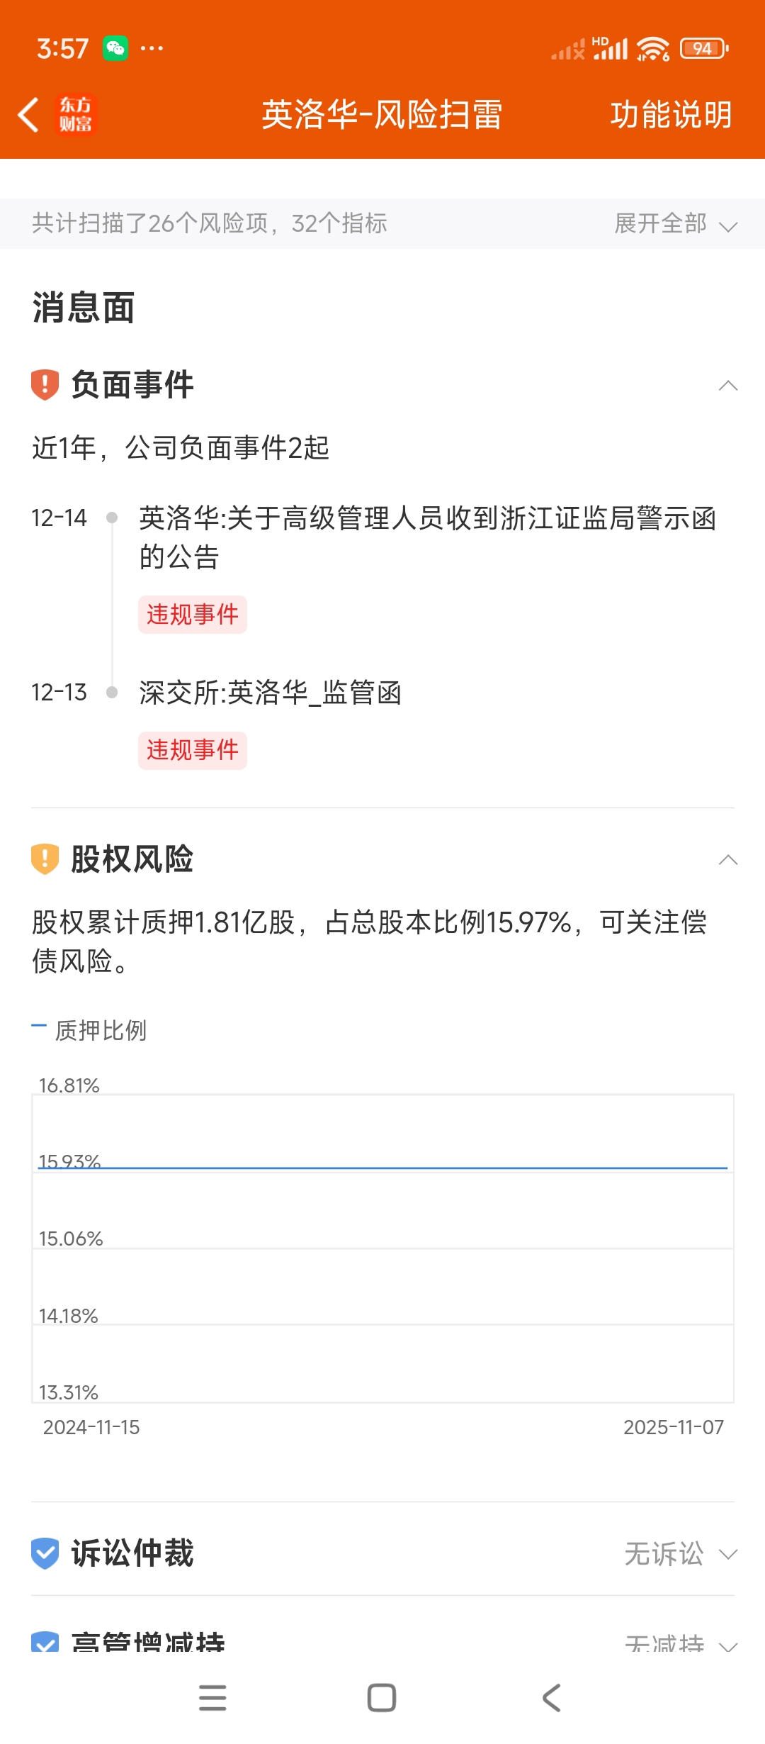Collapse the 负面事件 section

click(x=727, y=386)
